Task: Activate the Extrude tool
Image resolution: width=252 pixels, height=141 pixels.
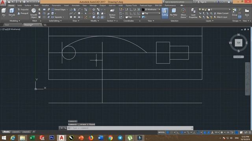Action: tap(12, 12)
